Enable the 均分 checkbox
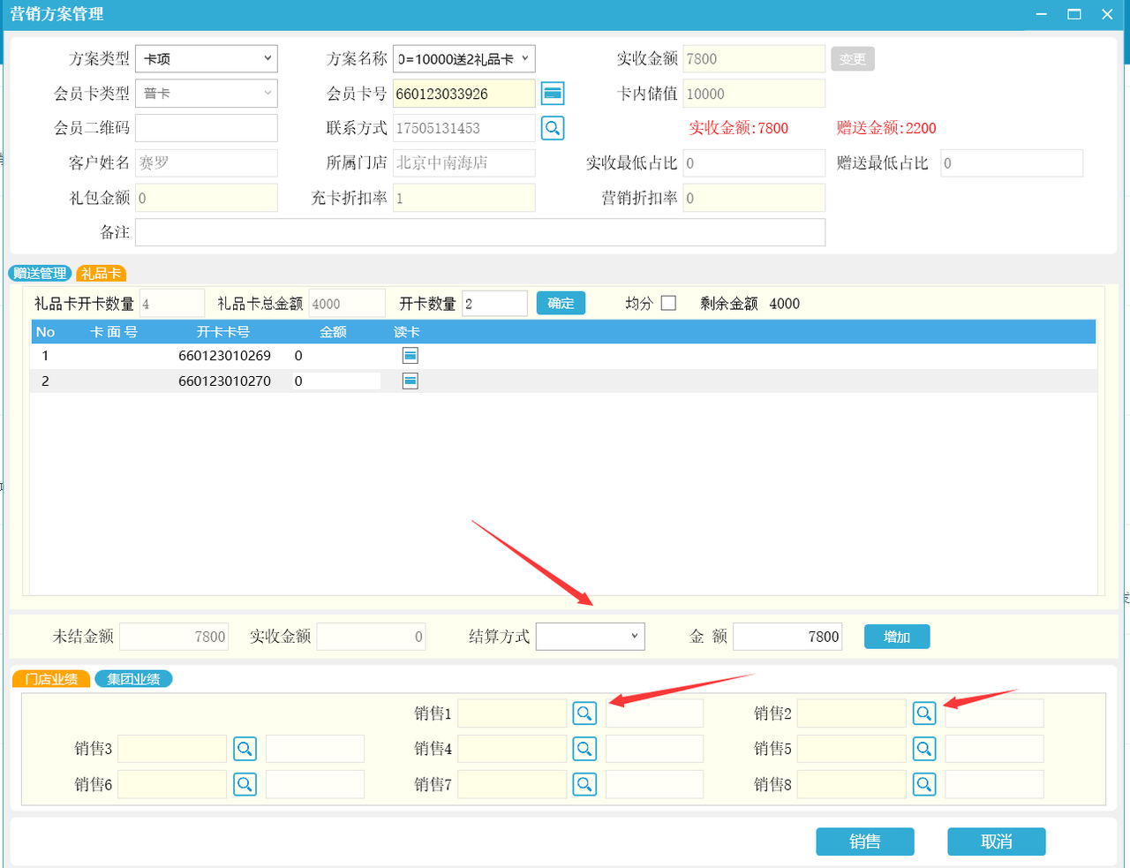Image resolution: width=1130 pixels, height=868 pixels. click(668, 303)
